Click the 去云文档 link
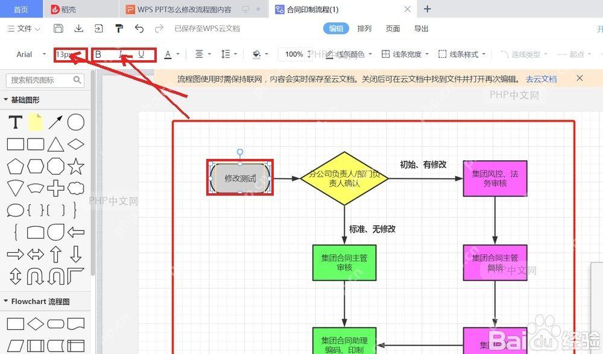This screenshot has width=603, height=354. pos(541,79)
